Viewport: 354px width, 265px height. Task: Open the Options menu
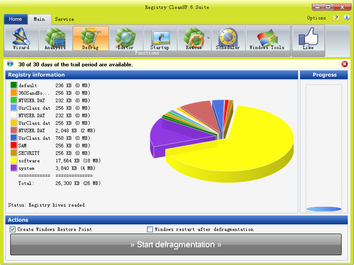click(316, 18)
